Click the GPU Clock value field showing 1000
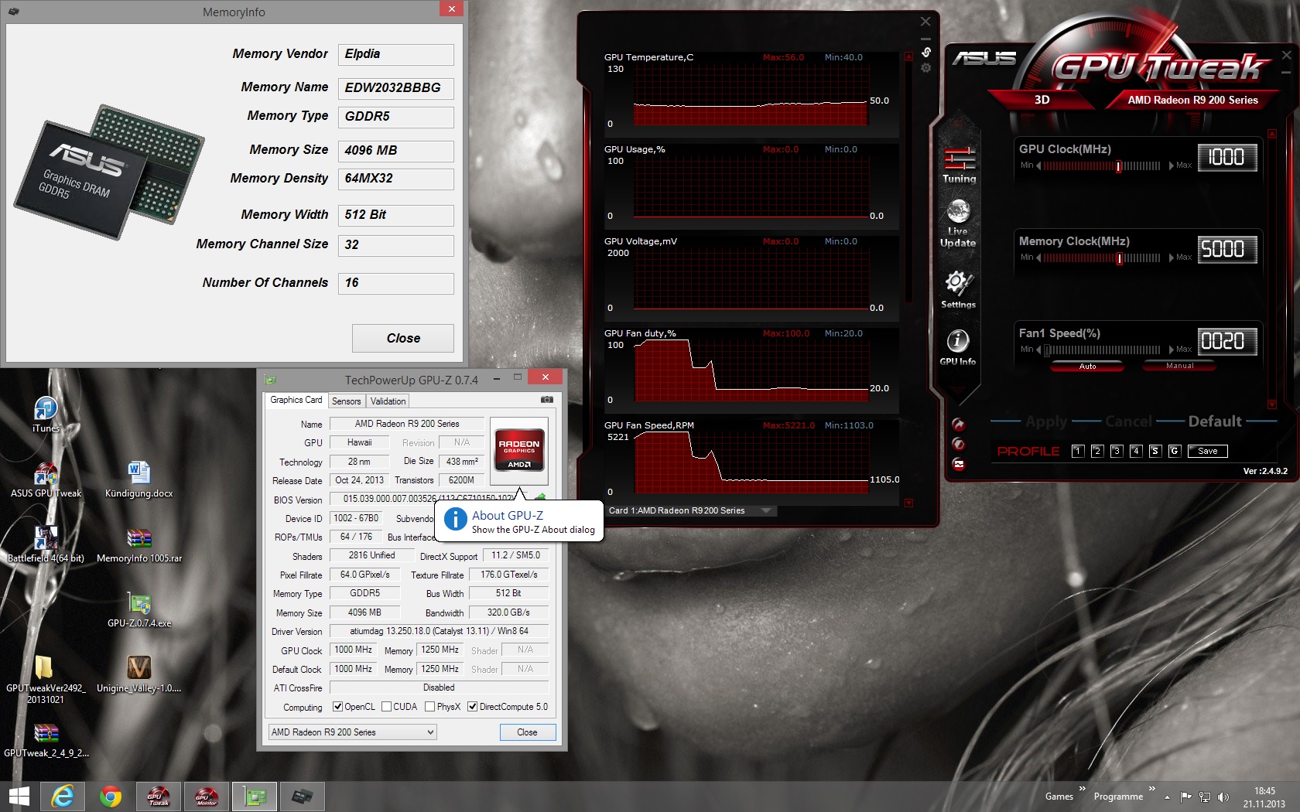Image resolution: width=1300 pixels, height=812 pixels. [x=1227, y=157]
